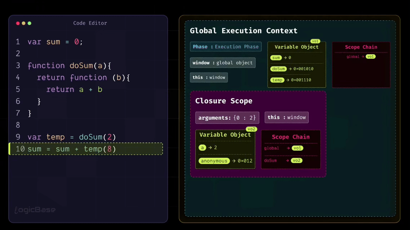Click the 'anonymous' variable pill
The width and height of the screenshot is (410, 230).
214,161
